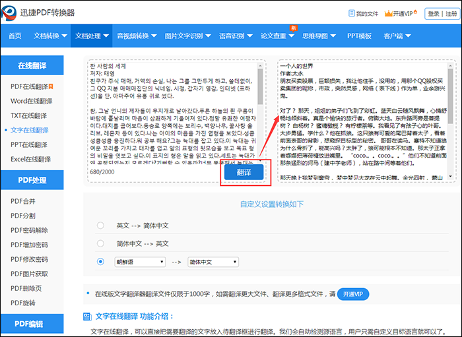This screenshot has width=462, height=337.
Task: Click the 迅捷PDF转换器 logo icon
Action: (x=9, y=13)
